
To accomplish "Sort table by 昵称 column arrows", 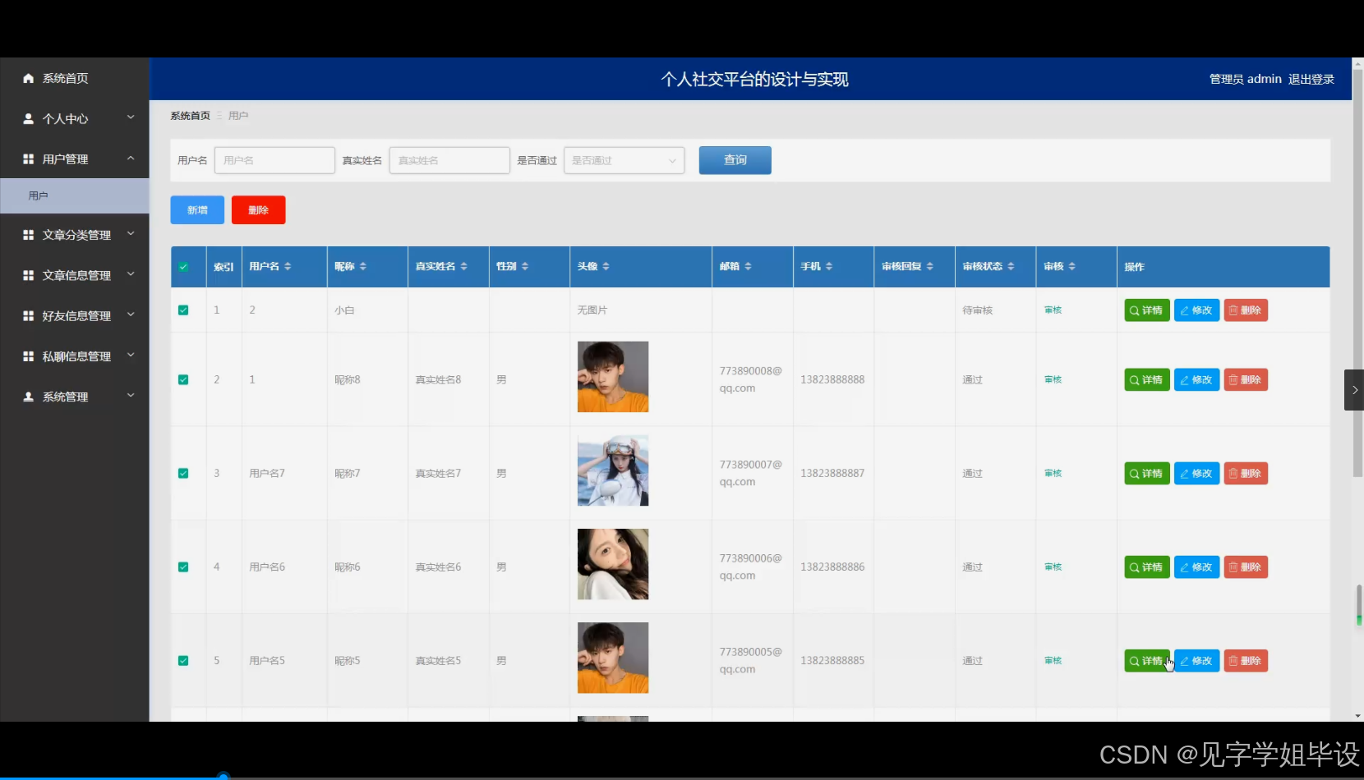I will [x=362, y=266].
